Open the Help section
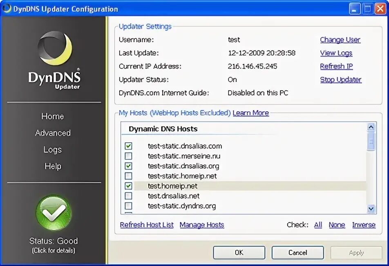Viewport: 389px width, 266px height. coord(53,166)
